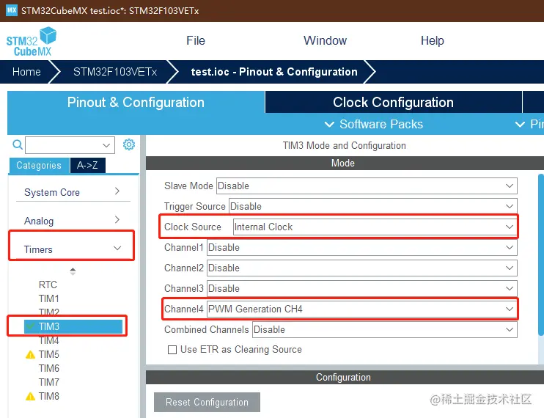Click the Mode section header
Image resolution: width=544 pixels, height=418 pixels.
pos(345,163)
